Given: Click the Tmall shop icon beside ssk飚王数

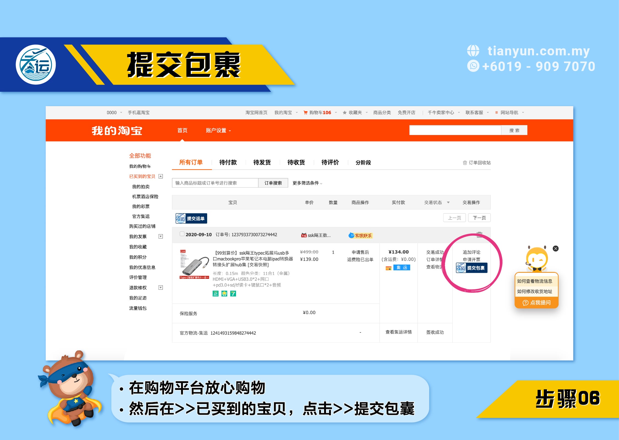Looking at the screenshot, I should 304,235.
